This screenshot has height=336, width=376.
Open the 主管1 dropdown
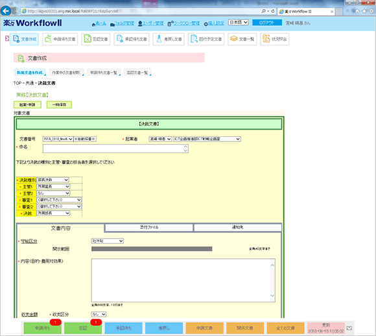(53, 186)
